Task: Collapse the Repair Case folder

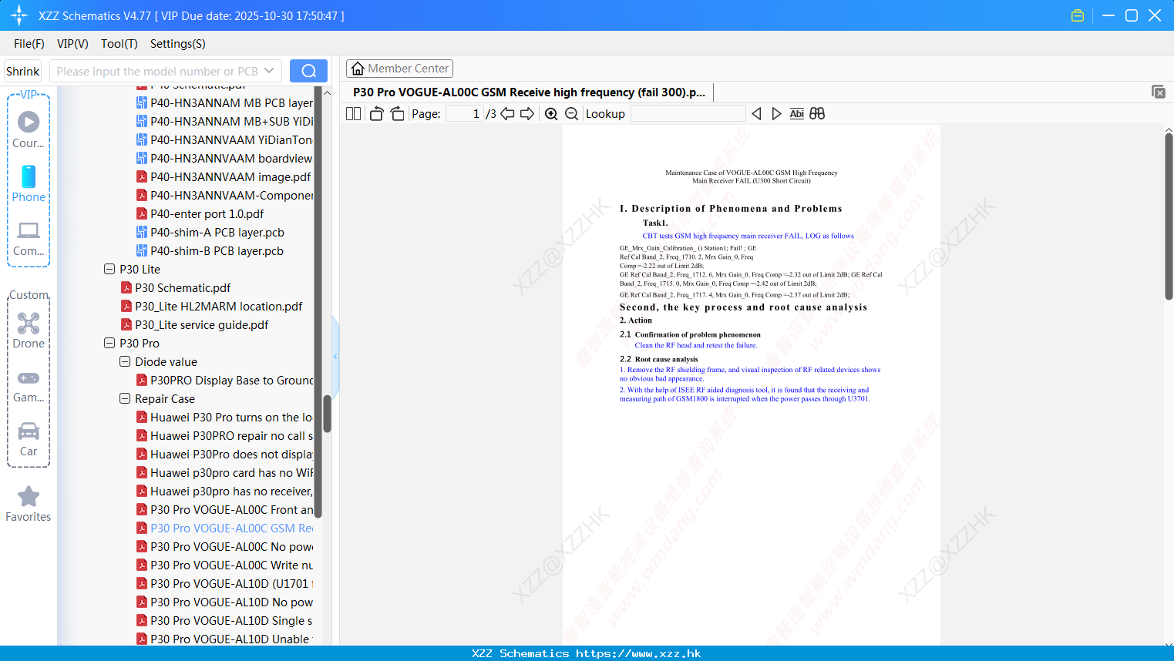Action: click(125, 398)
